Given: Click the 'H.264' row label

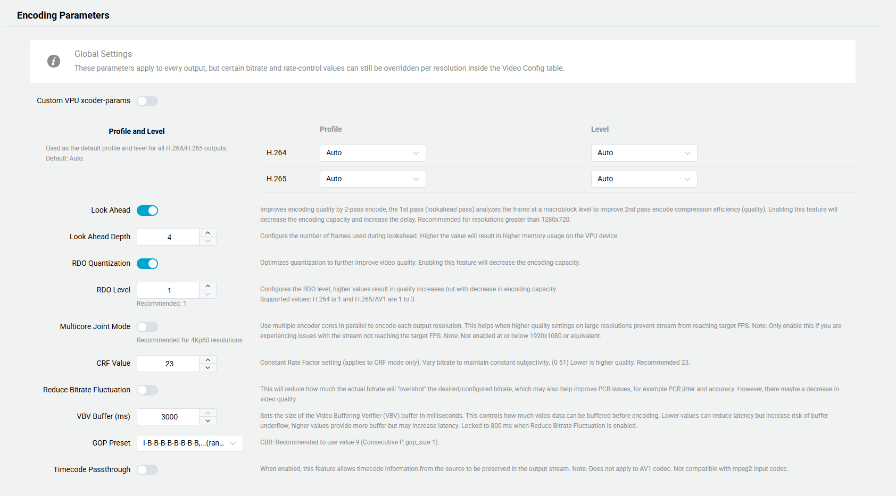Looking at the screenshot, I should click(x=277, y=153).
